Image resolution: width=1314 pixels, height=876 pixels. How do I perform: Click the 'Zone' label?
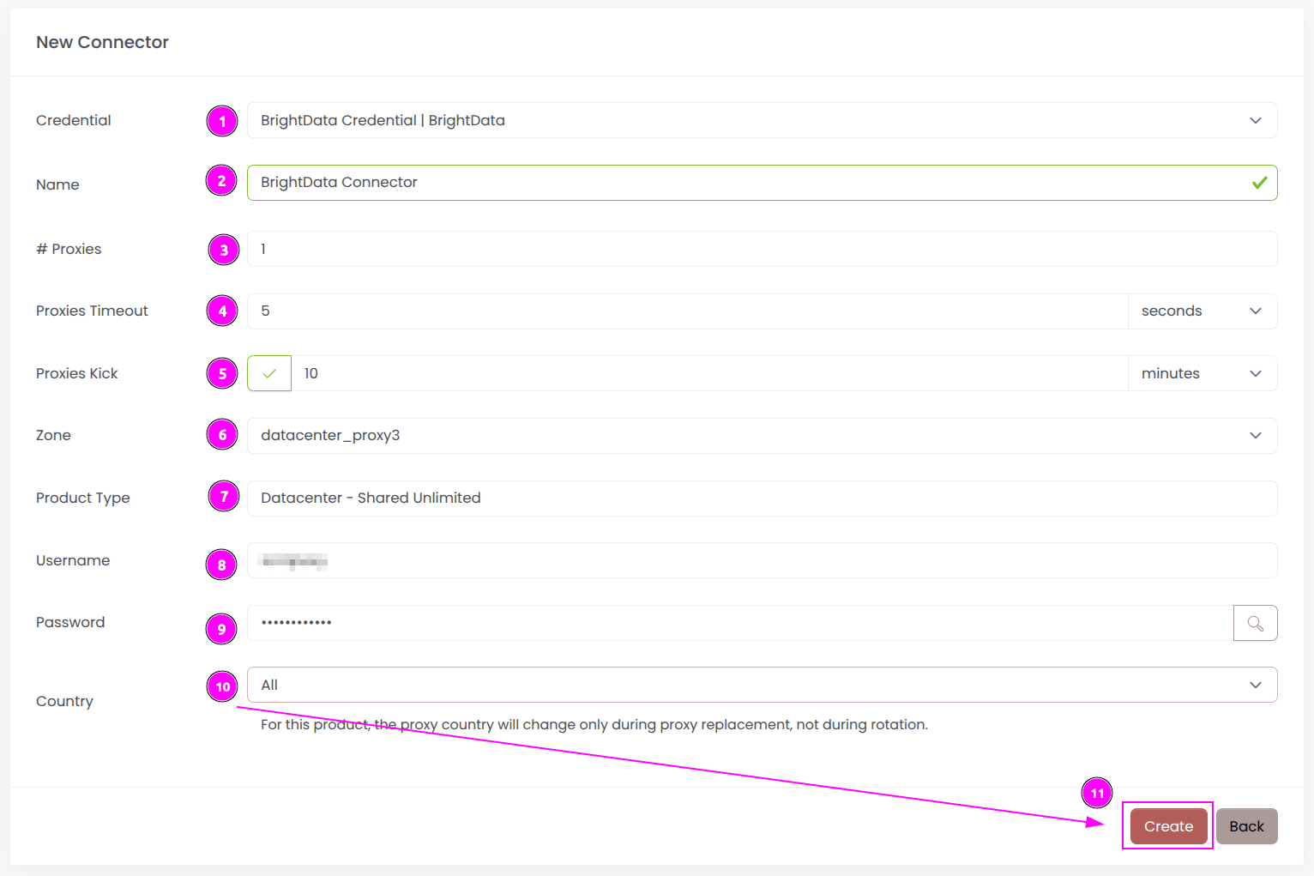tap(53, 435)
